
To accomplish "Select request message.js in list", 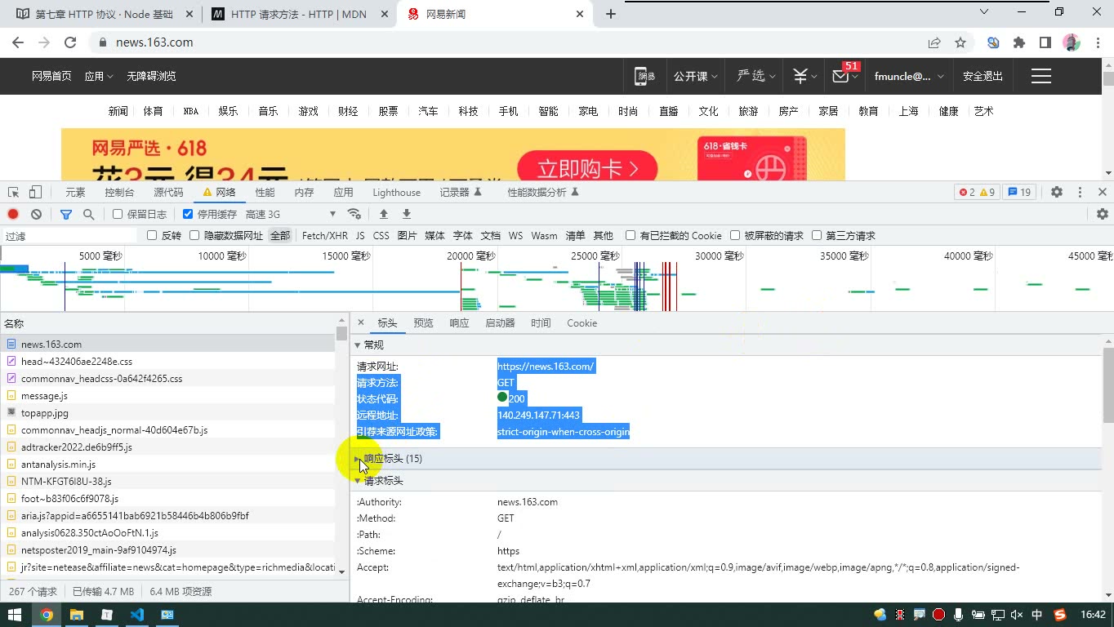I will [44, 395].
